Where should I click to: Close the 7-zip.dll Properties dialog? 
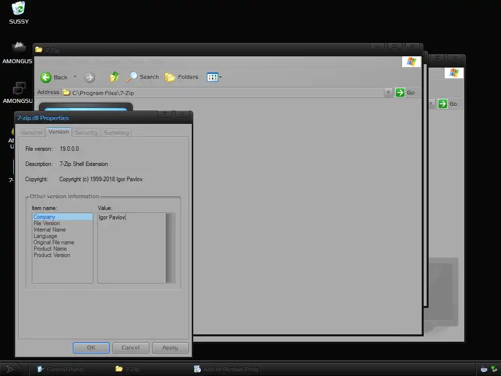(x=182, y=114)
